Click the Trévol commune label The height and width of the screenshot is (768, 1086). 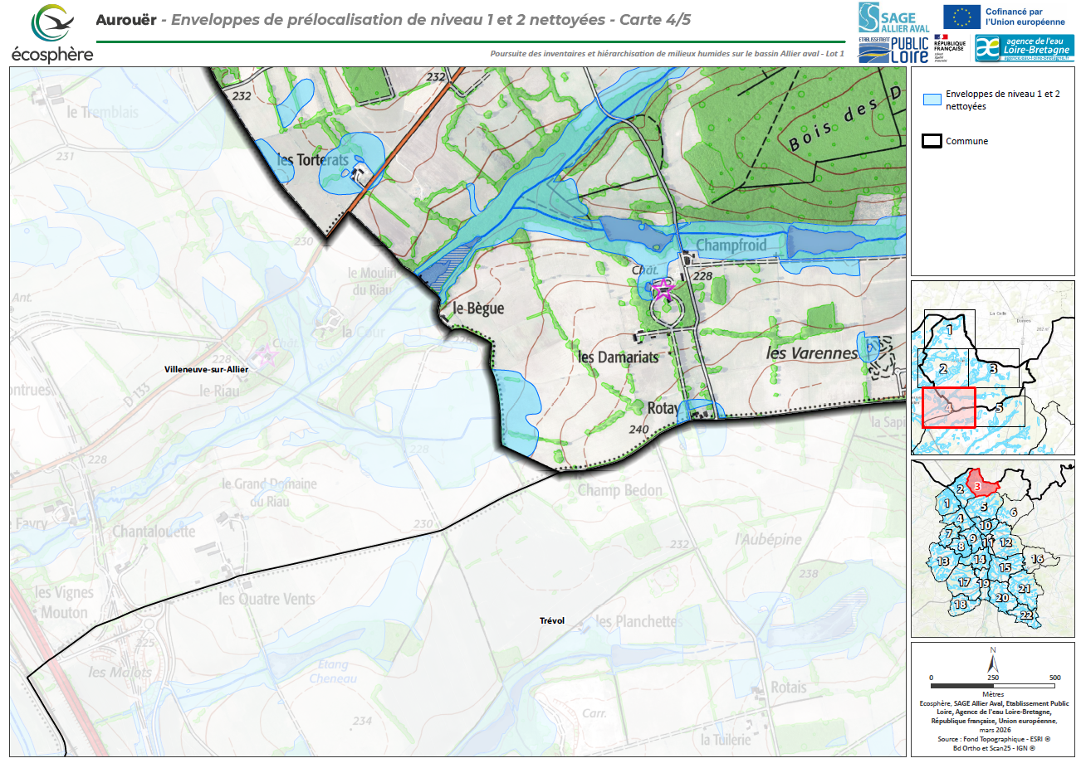point(552,620)
